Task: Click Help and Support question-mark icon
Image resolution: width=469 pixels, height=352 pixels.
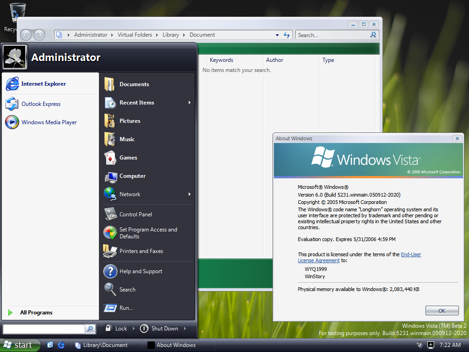Action: pos(110,271)
